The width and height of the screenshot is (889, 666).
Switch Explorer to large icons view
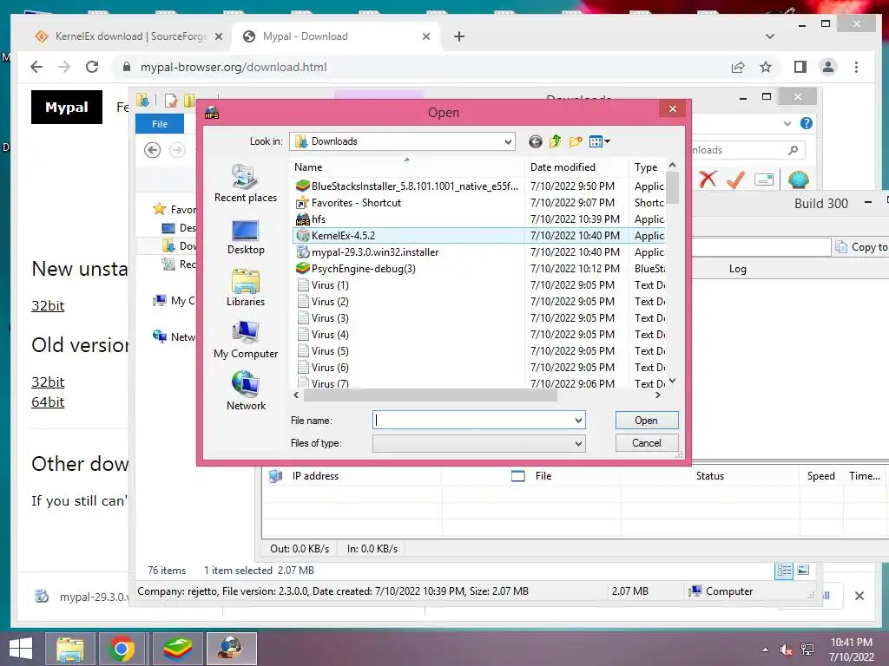[x=803, y=571]
